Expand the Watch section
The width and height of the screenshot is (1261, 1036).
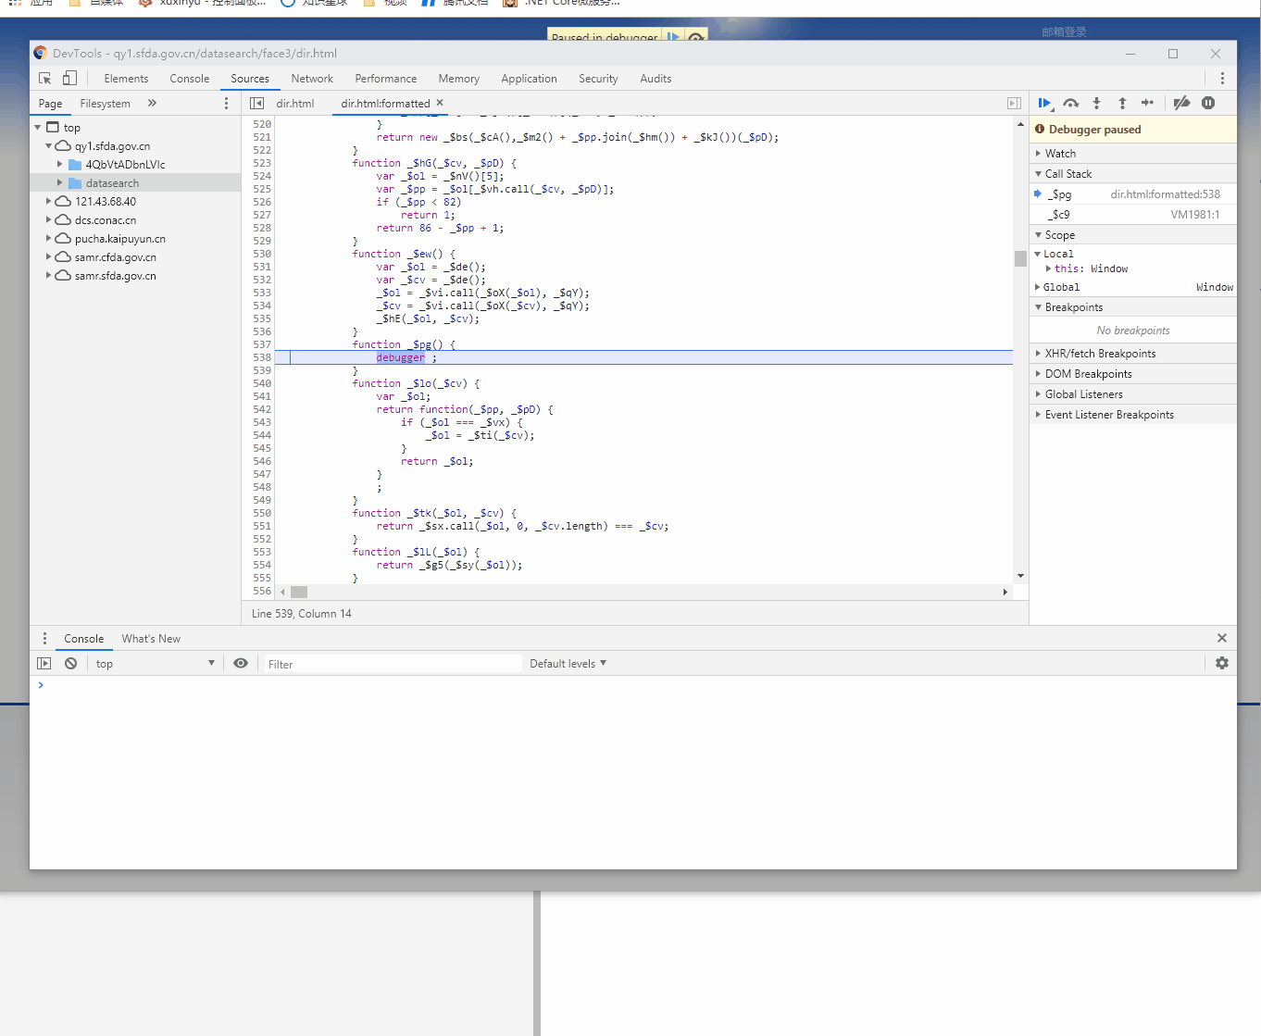click(x=1133, y=154)
